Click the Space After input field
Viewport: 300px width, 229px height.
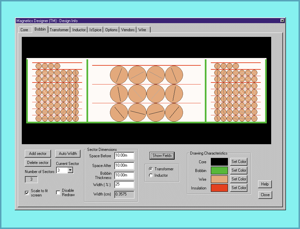click(x=124, y=166)
